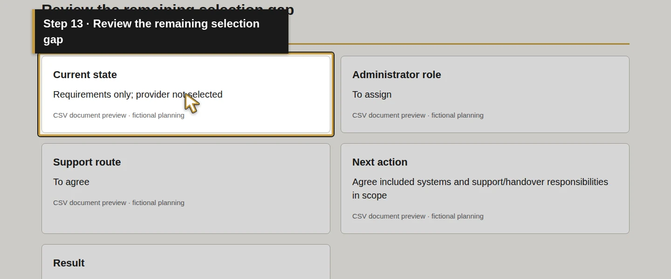Screen dimensions: 671x279
Task: Click CSV preview caption in Next action card
Action: pos(418,216)
